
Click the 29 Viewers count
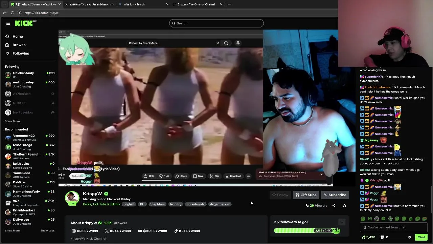[x=317, y=206]
